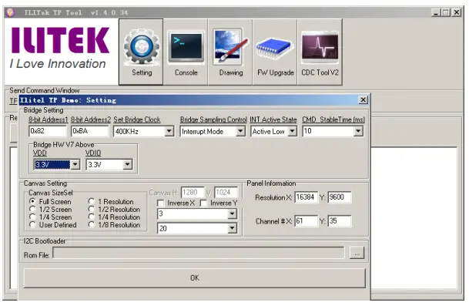Screen dimensions: 469x306
Task: Click OK to confirm settings
Action: pos(194,277)
